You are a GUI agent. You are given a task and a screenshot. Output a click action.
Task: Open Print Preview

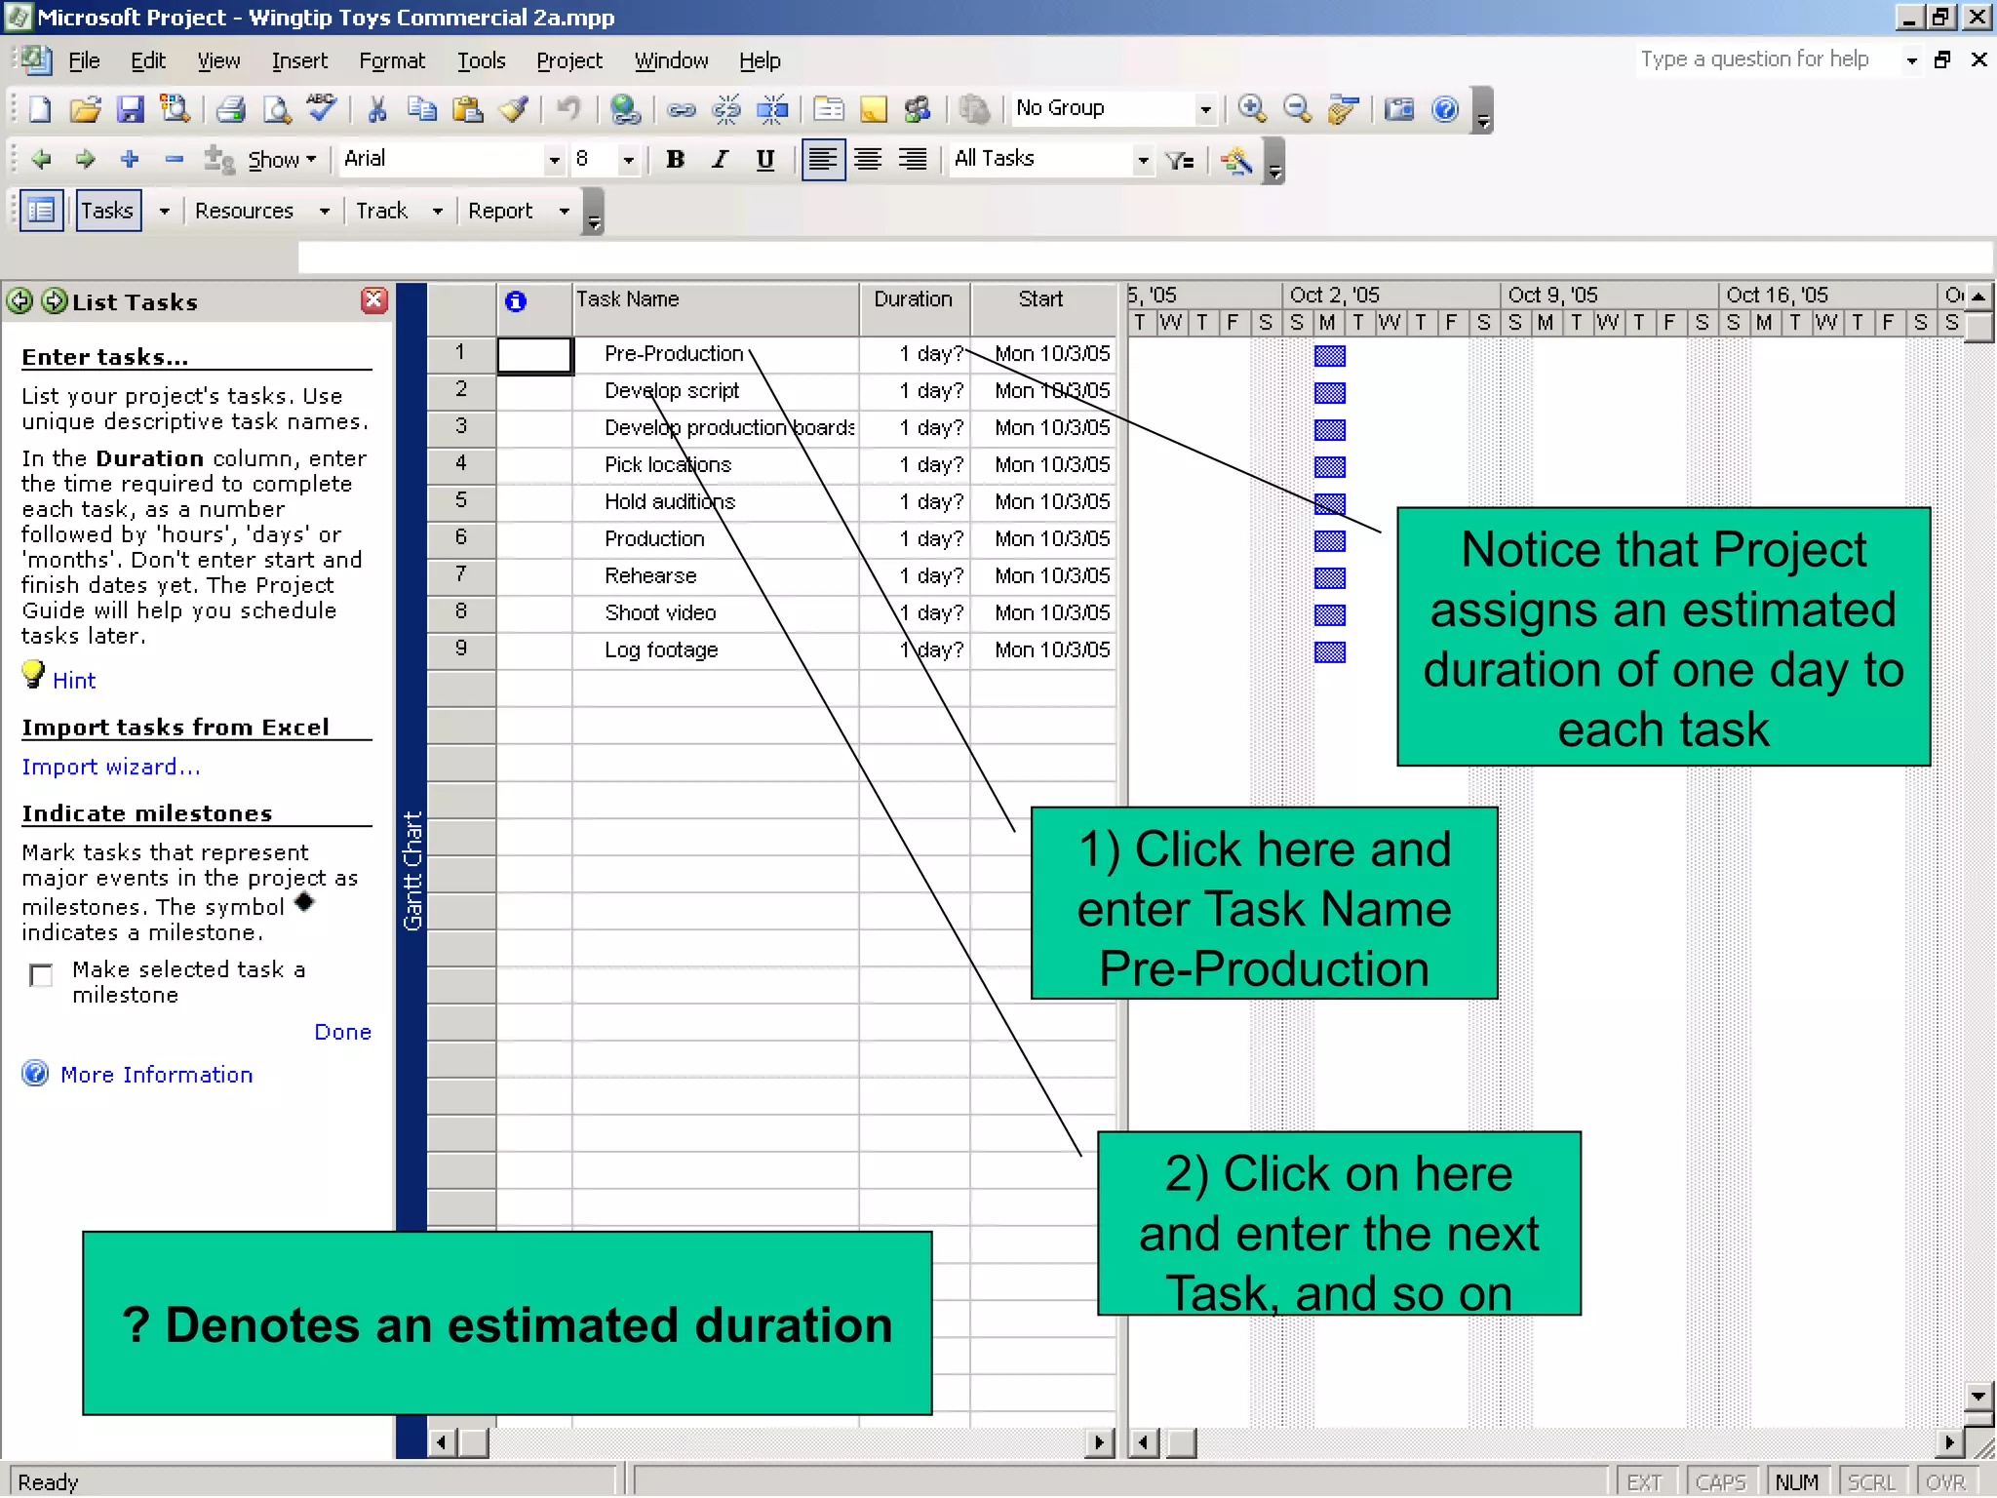point(277,109)
